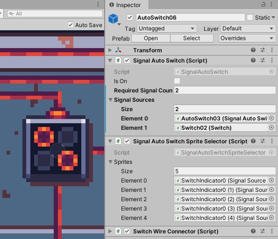Open Transform preset settings icon

click(x=263, y=50)
